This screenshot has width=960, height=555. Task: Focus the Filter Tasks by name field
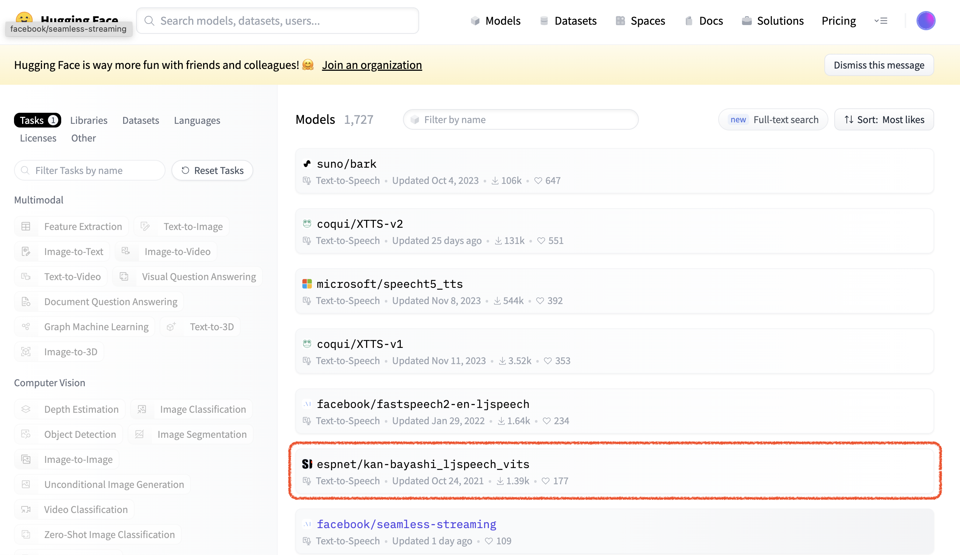[90, 170]
